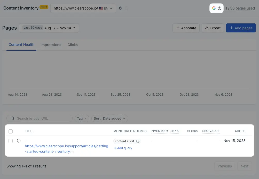
Task: Click the faded icon right of gear
Action: click(126, 8)
